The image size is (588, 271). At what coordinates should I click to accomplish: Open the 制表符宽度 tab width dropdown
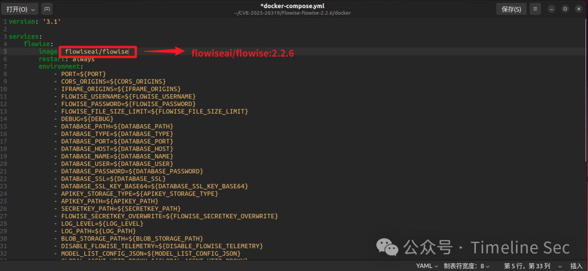467,266
